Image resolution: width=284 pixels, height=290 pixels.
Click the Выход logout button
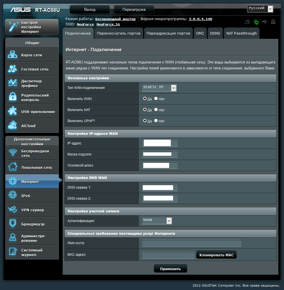pyautogui.click(x=90, y=9)
